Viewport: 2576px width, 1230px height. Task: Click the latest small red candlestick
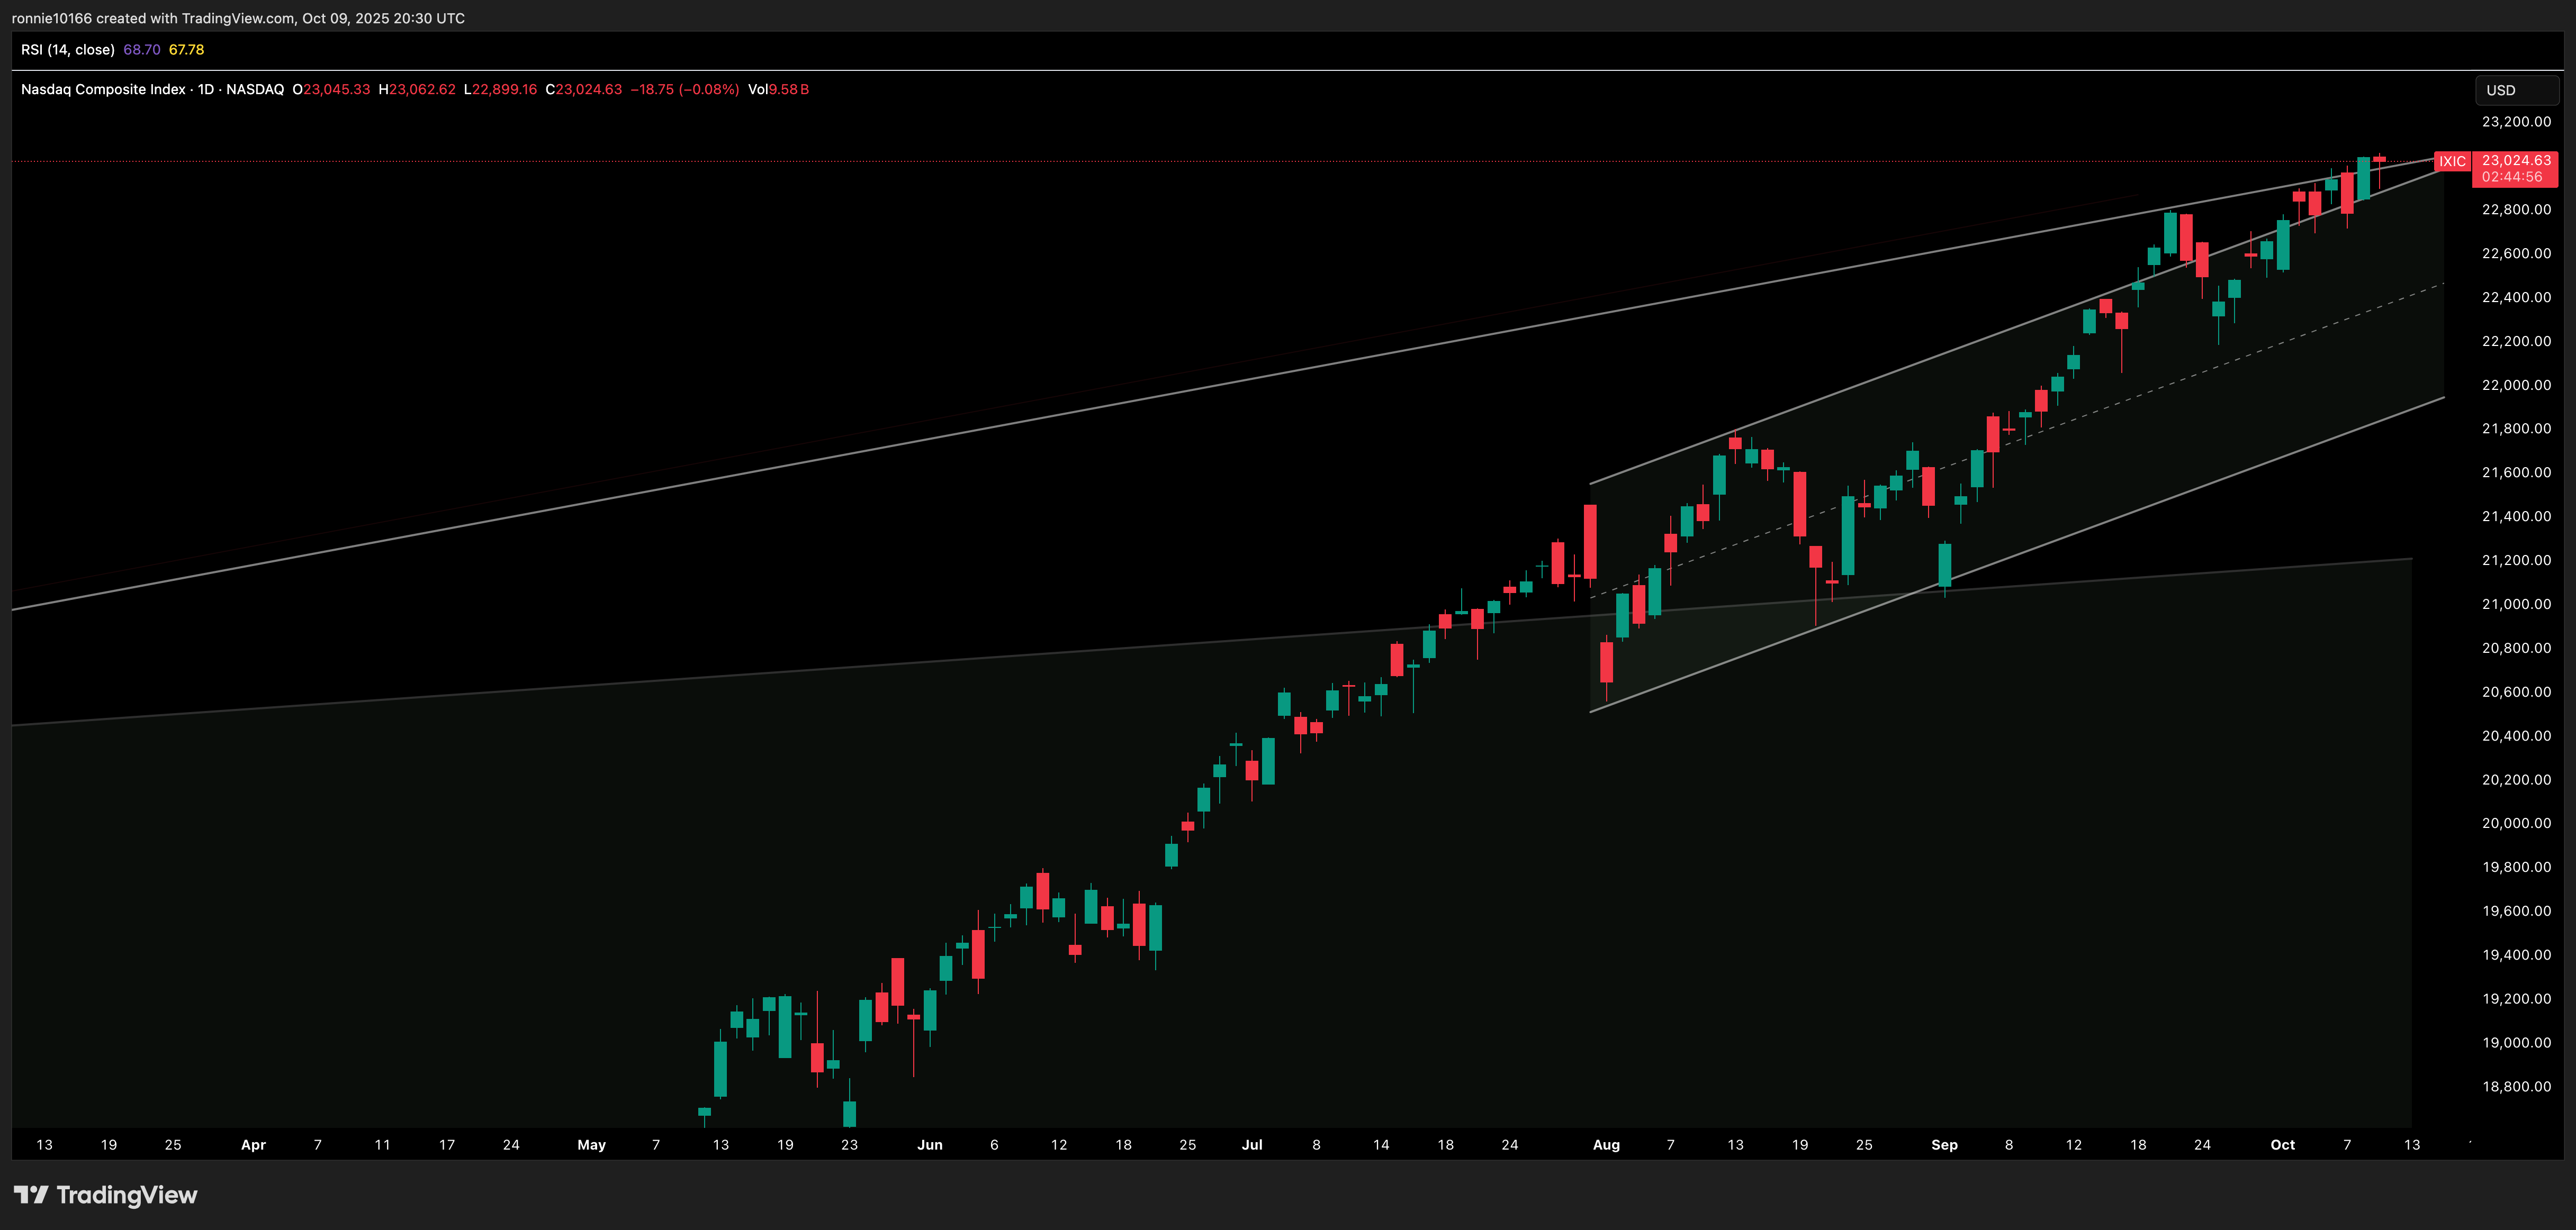tap(2379, 159)
